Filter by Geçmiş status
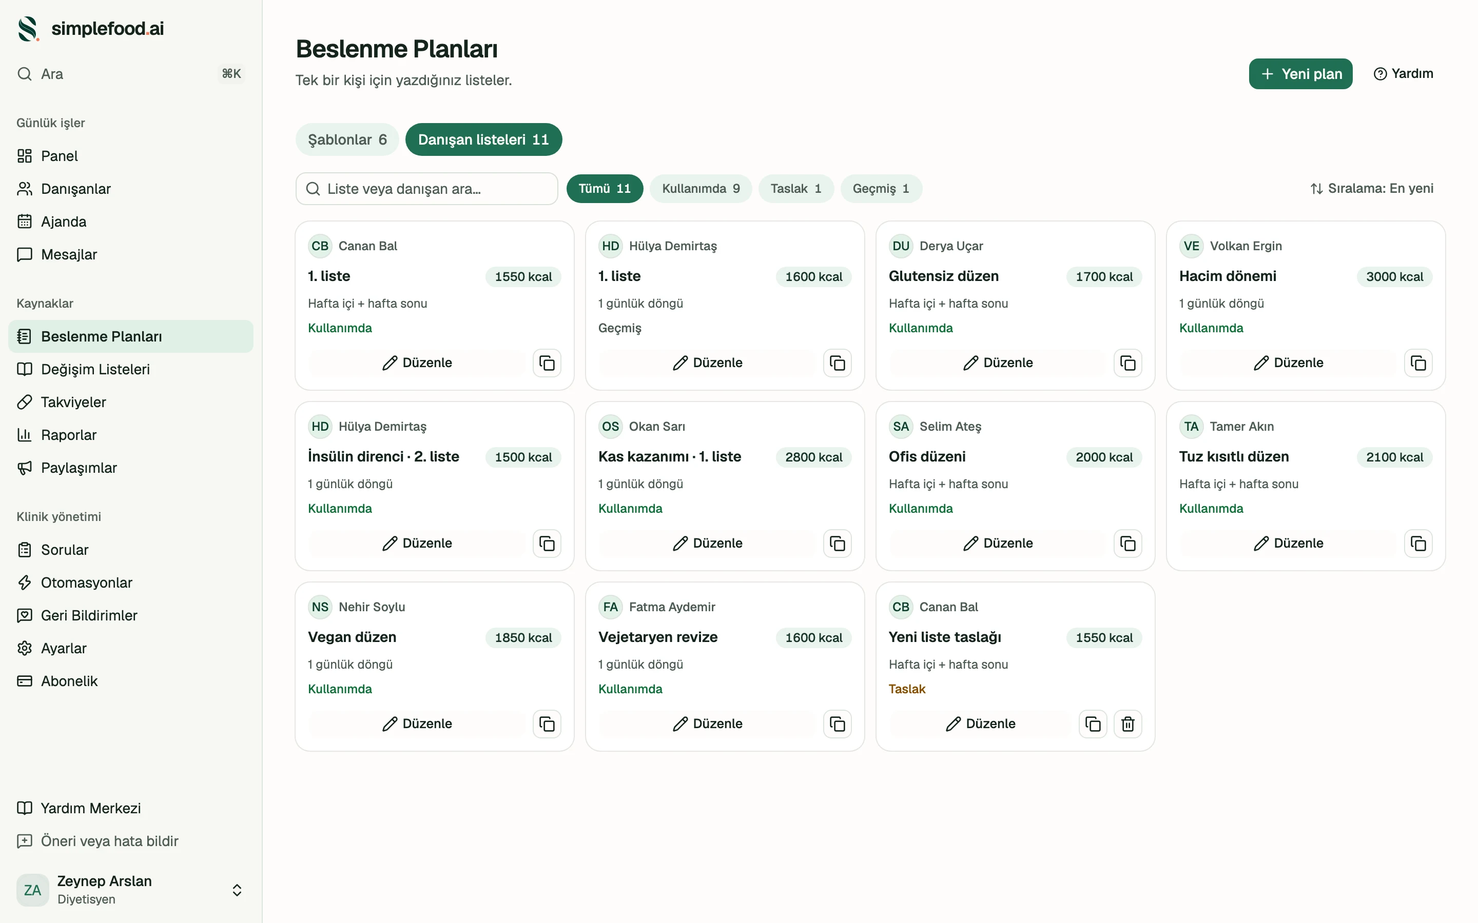 point(881,189)
